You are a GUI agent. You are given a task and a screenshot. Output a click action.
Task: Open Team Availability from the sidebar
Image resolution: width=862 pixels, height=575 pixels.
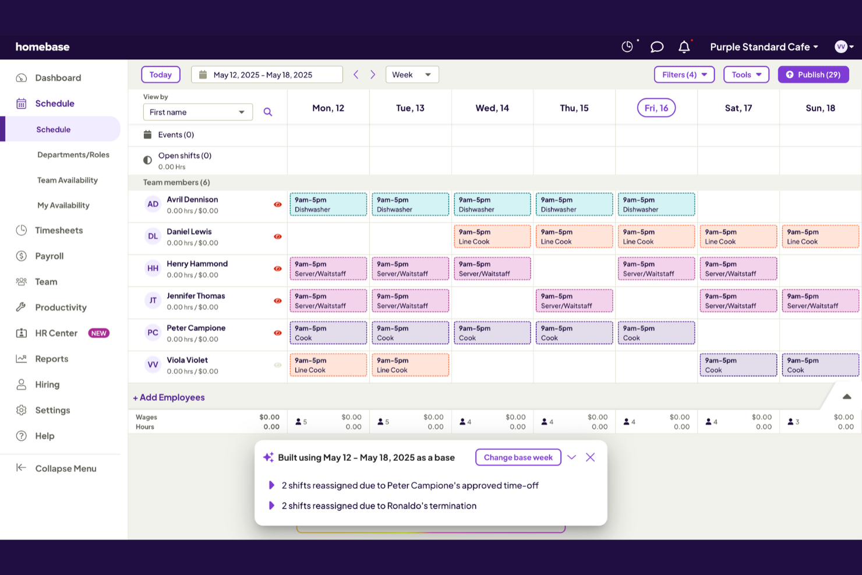68,180
